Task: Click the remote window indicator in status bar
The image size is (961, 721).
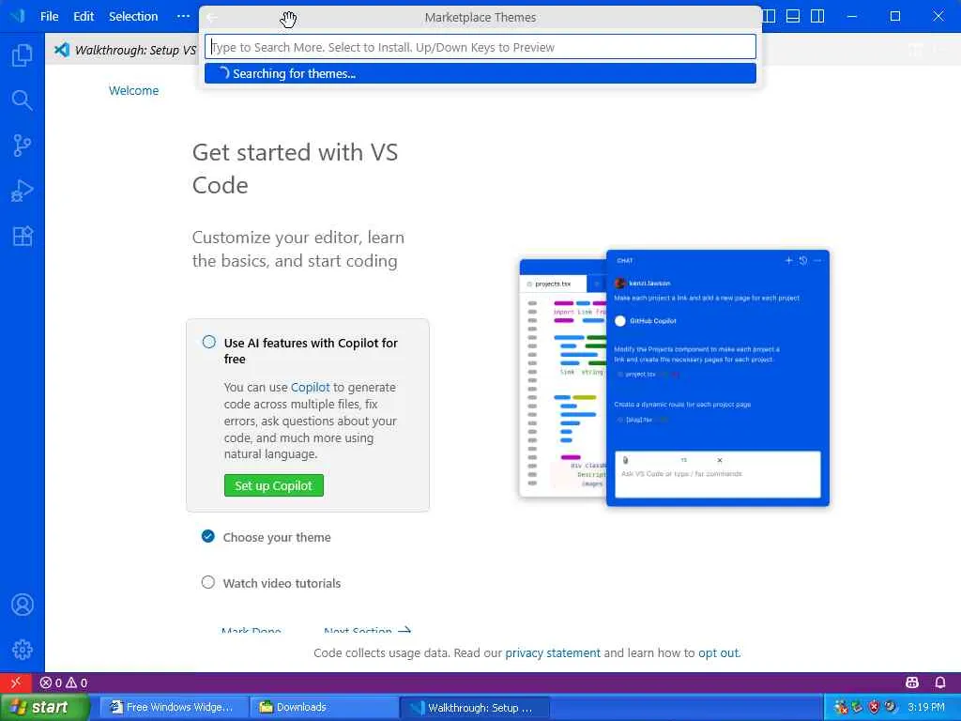Action: [x=16, y=683]
